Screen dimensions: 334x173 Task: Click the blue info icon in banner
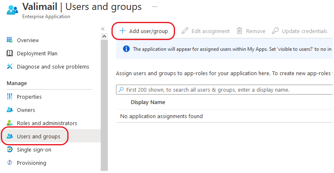(x=126, y=49)
